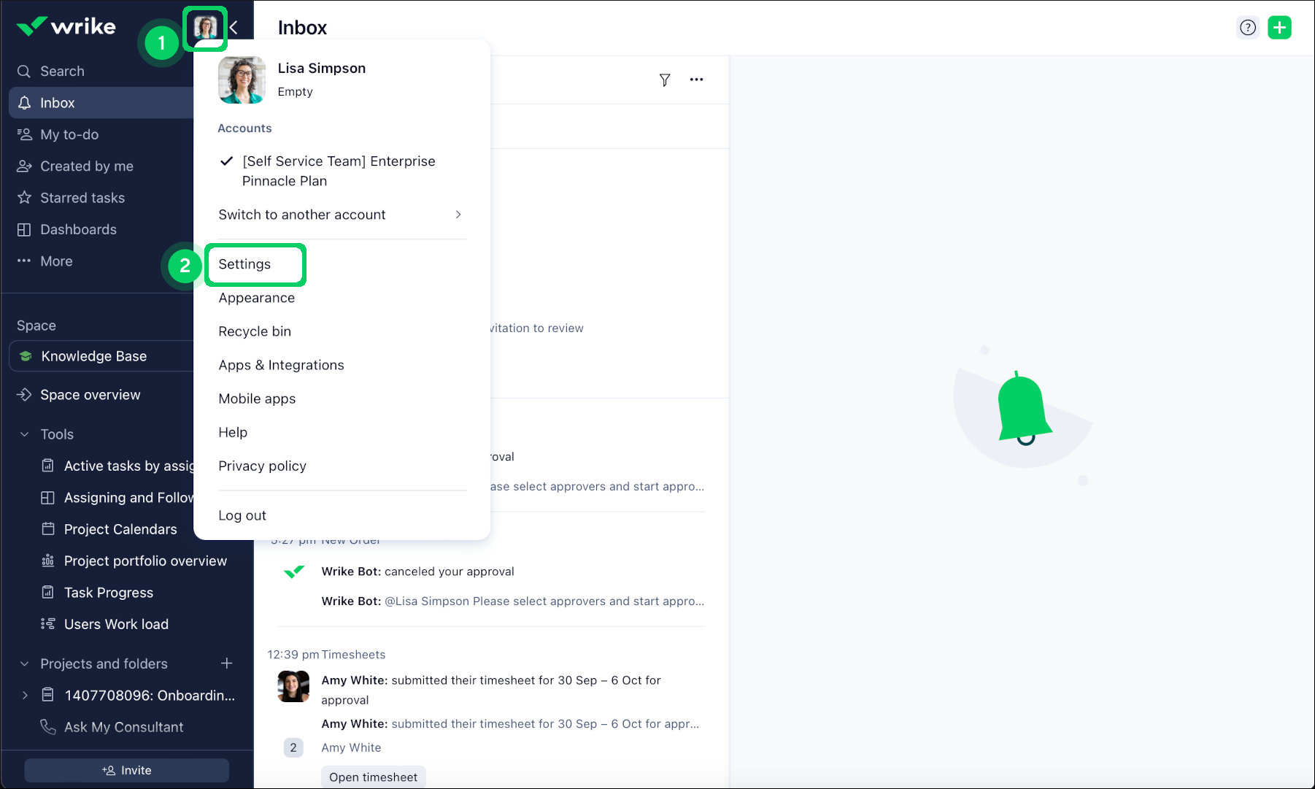Image resolution: width=1315 pixels, height=789 pixels.
Task: Choose the Appearance menu item
Action: click(x=256, y=298)
